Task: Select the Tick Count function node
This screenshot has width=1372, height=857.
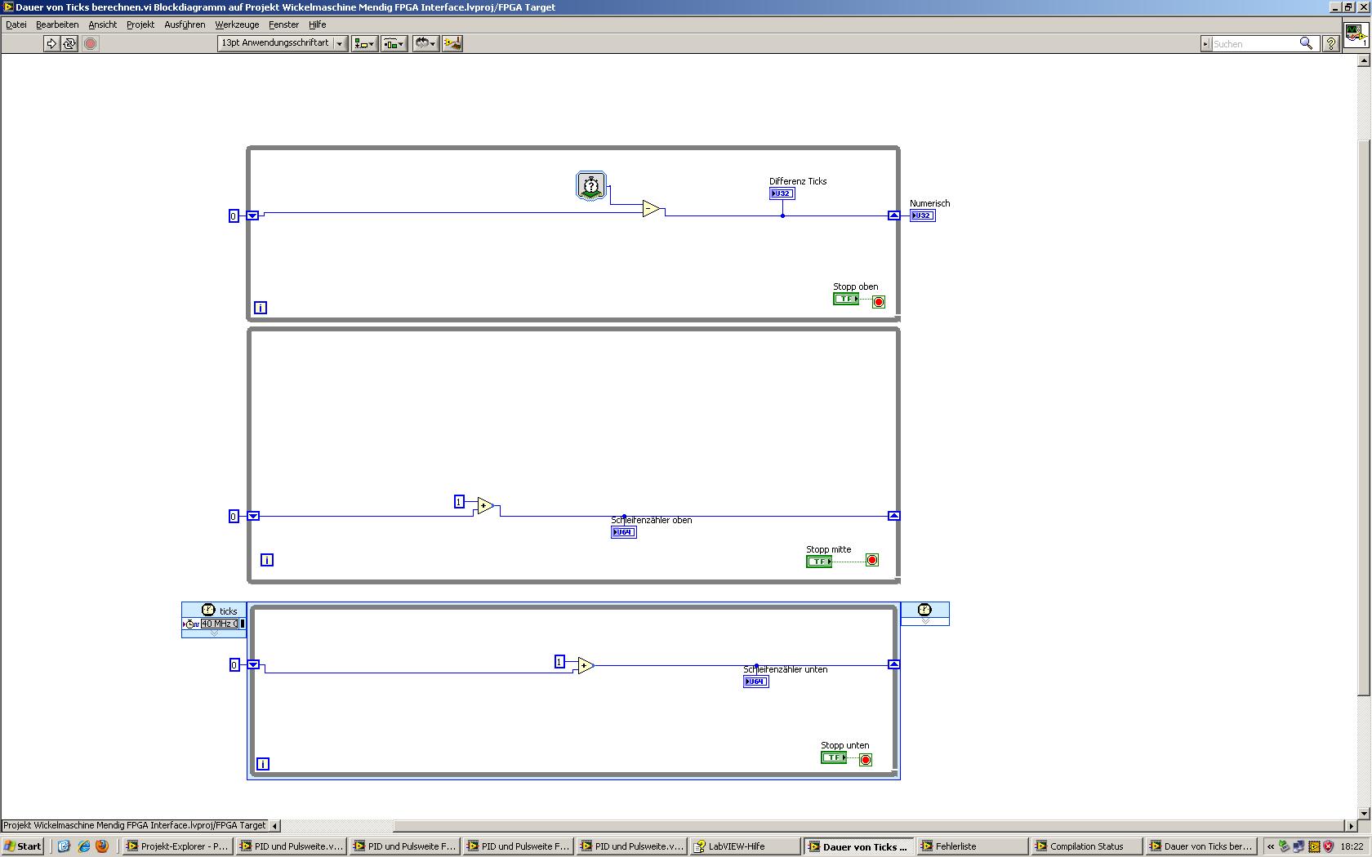Action: coord(590,185)
